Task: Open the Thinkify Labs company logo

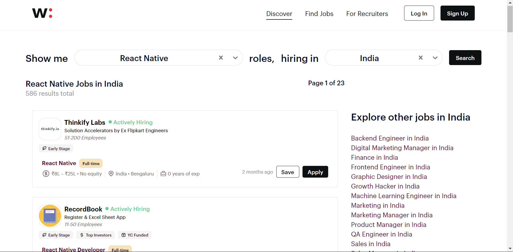Action: tap(50, 129)
